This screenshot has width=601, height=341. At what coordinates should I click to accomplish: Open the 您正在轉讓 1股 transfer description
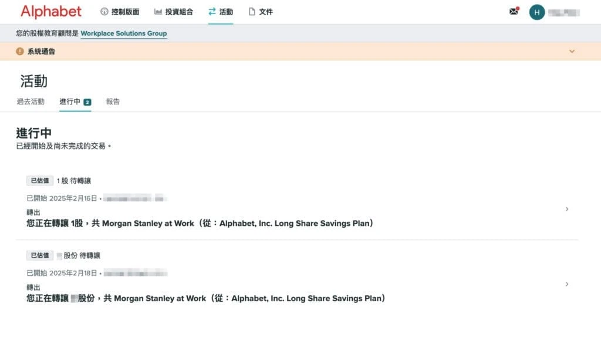click(x=200, y=224)
